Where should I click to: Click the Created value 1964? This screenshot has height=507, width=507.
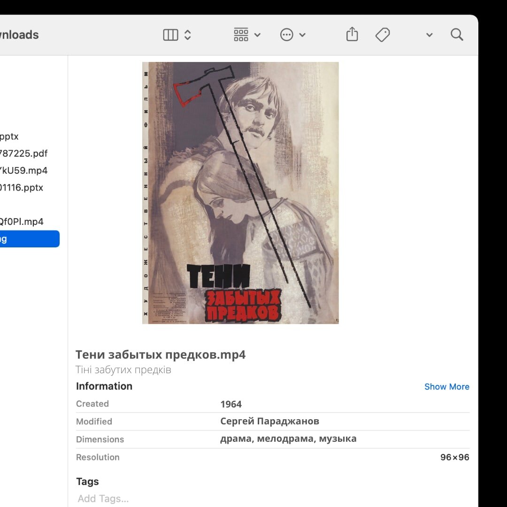(x=231, y=404)
